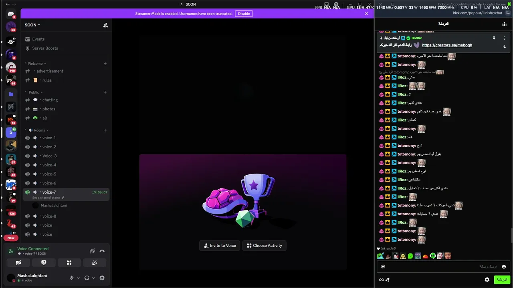Open the advertisement text channel
This screenshot has width=513, height=288.
[x=66, y=71]
